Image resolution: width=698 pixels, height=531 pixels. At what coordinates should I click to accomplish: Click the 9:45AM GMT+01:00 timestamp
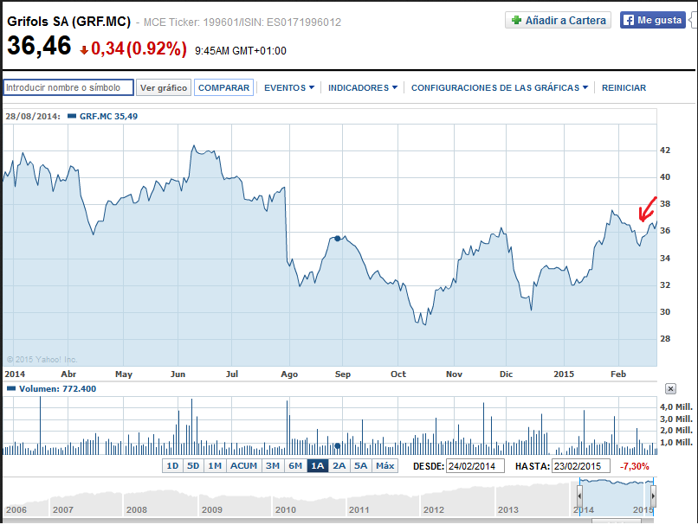point(241,51)
